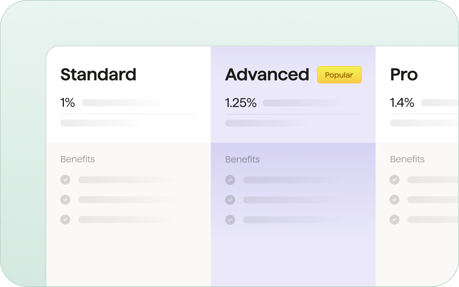This screenshot has width=459, height=287.
Task: Click second checkmark icon in Standard column
Action: (x=65, y=200)
